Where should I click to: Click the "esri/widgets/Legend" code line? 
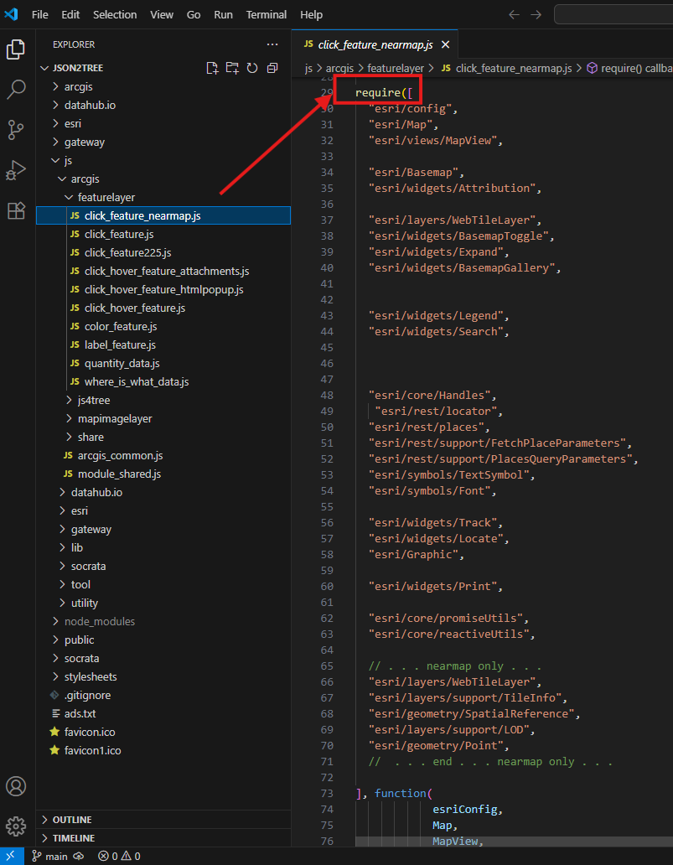(439, 315)
